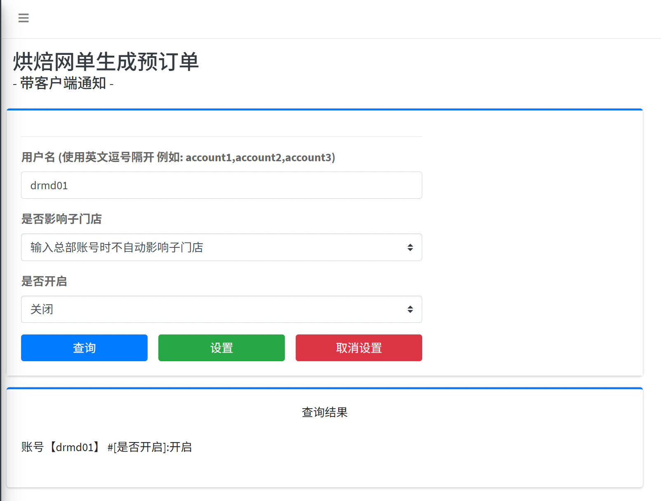The height and width of the screenshot is (501, 661).
Task: Click the arrows icon on the 关闭 select
Action: 410,309
